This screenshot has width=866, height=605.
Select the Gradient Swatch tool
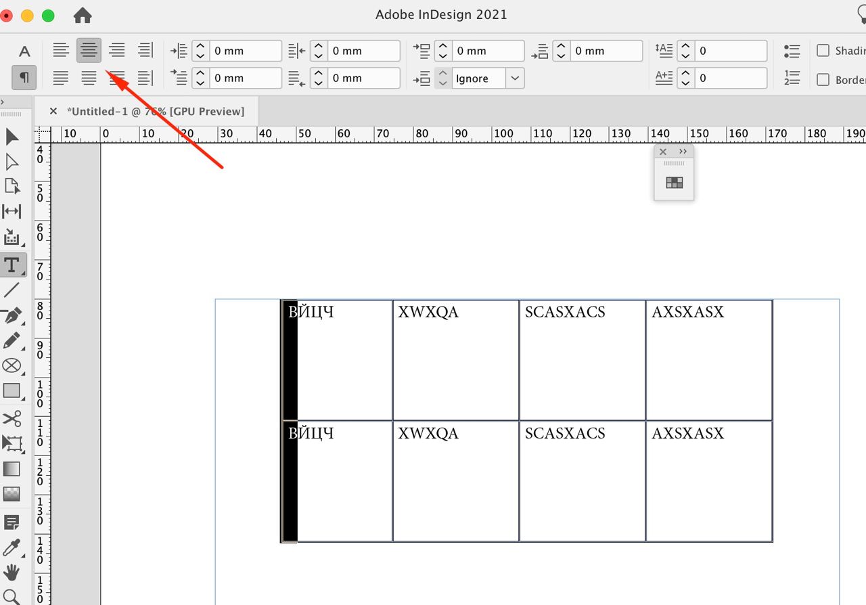click(x=12, y=468)
